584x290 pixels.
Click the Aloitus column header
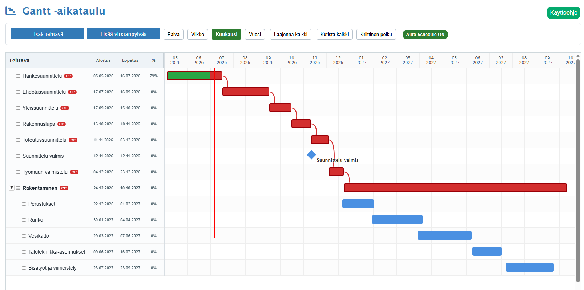[x=103, y=60]
